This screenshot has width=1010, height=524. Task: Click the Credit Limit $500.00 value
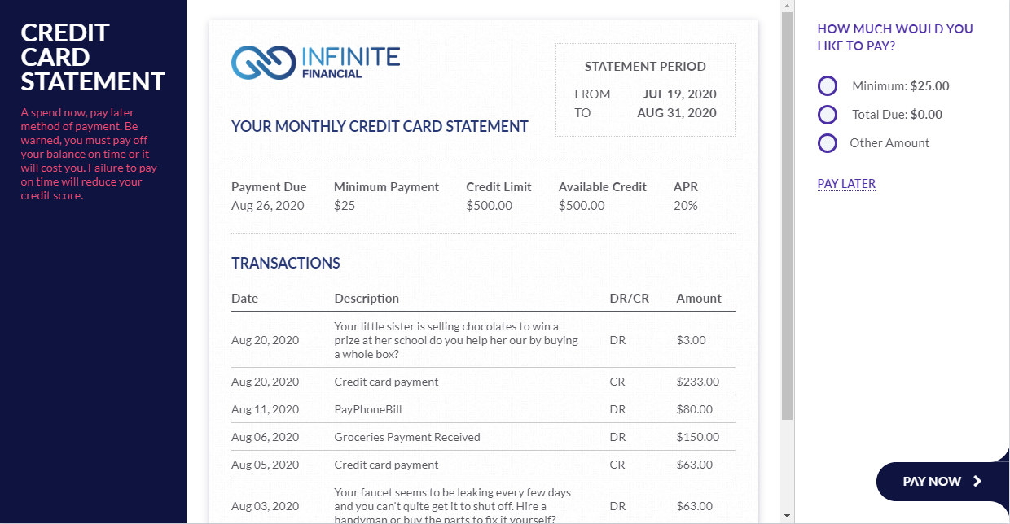[x=489, y=206]
